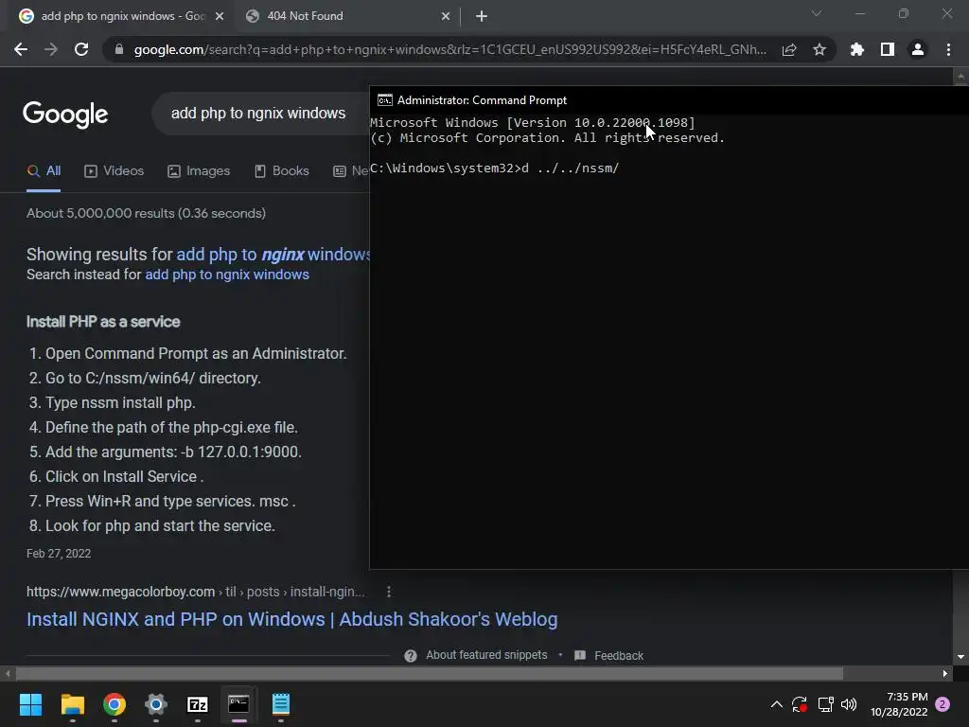Click the vertical scrollbar down arrow
This screenshot has height=727, width=969.
tap(960, 657)
